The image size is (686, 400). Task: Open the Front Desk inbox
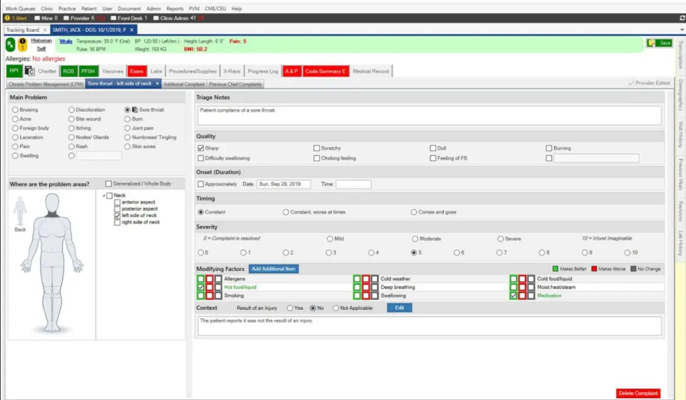tap(115, 18)
